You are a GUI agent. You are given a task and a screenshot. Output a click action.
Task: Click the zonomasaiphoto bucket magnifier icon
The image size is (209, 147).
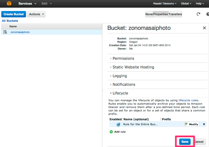(5, 32)
